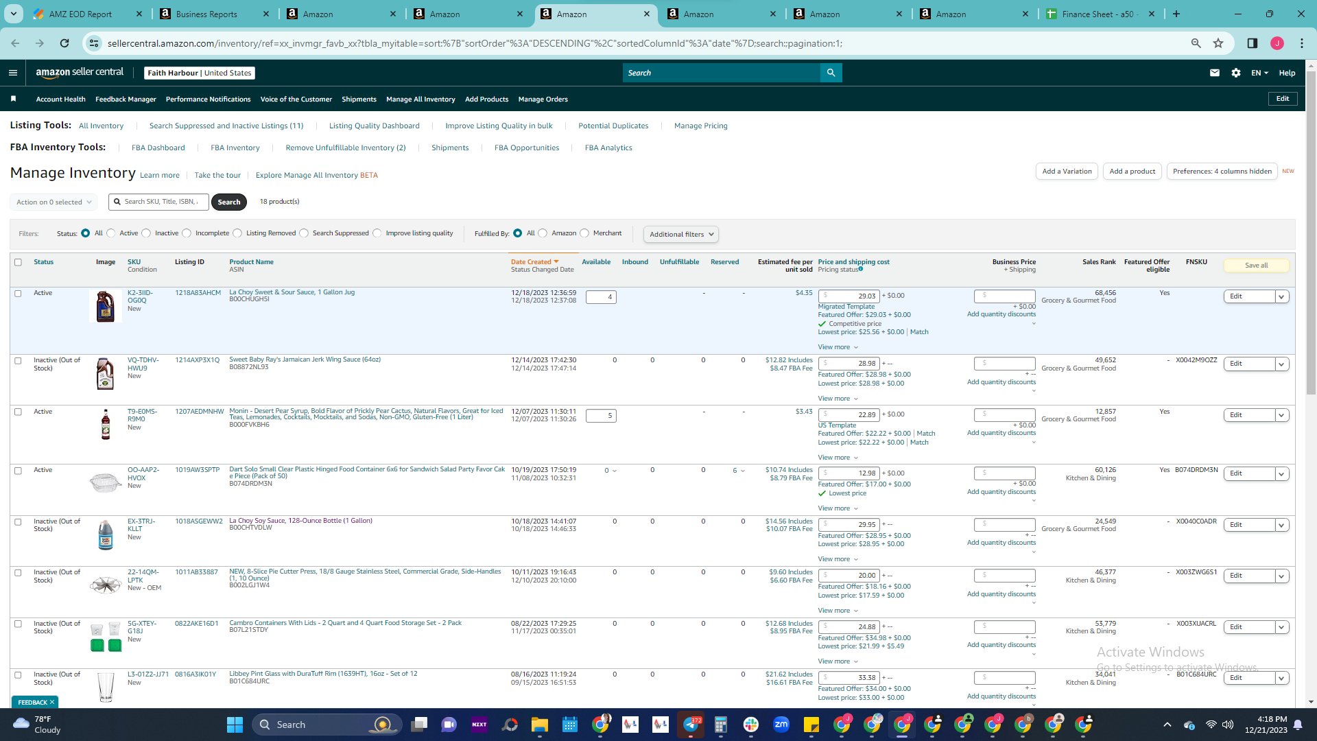Click the Save all button
Image resolution: width=1317 pixels, height=741 pixels.
[x=1257, y=266]
